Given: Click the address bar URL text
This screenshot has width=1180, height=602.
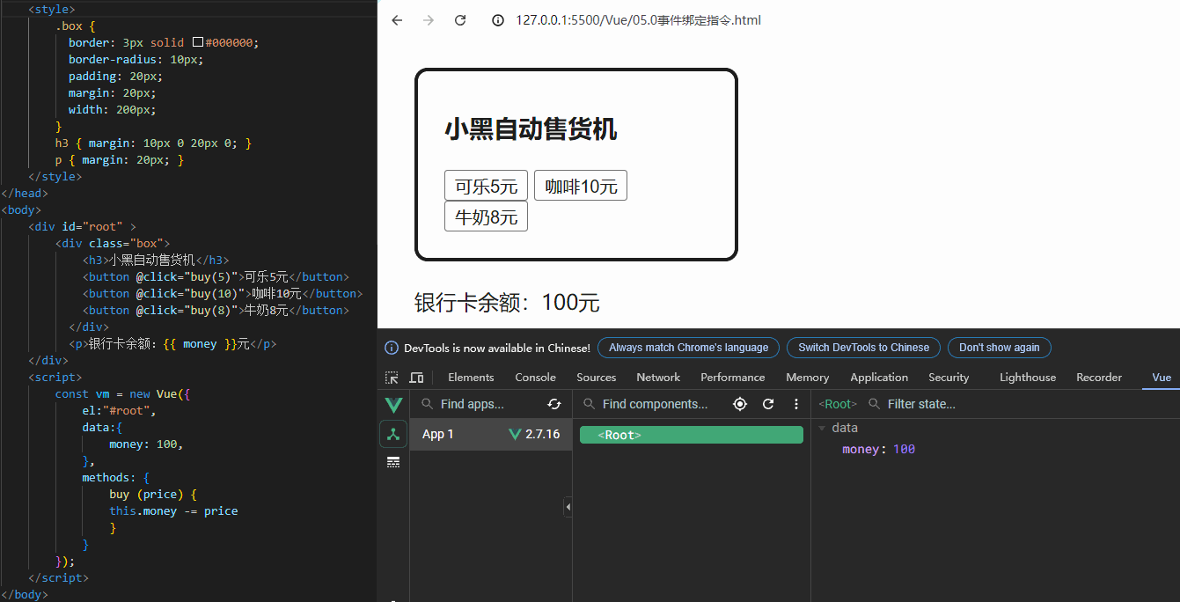Looking at the screenshot, I should (638, 20).
